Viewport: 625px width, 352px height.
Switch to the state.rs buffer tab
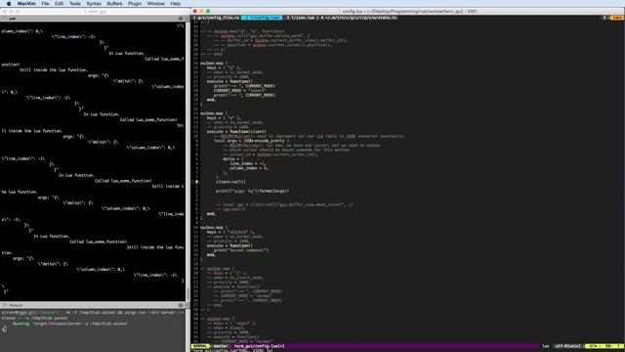tap(359, 18)
